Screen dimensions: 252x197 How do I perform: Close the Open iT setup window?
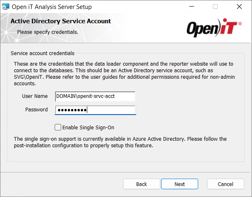click(239, 7)
